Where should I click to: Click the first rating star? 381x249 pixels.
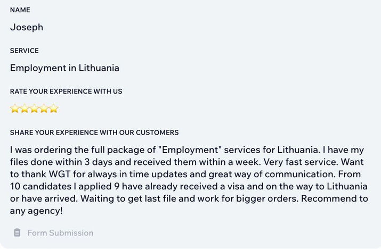coord(15,110)
